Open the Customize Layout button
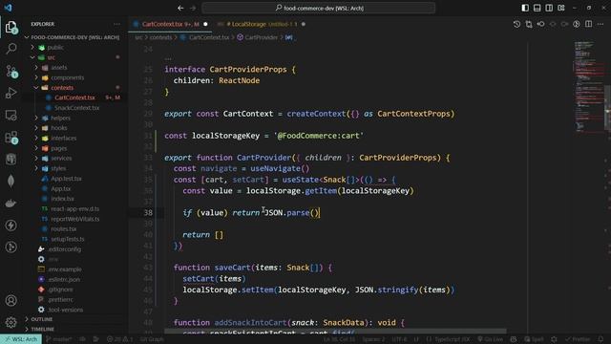The image size is (611, 344). [x=561, y=8]
